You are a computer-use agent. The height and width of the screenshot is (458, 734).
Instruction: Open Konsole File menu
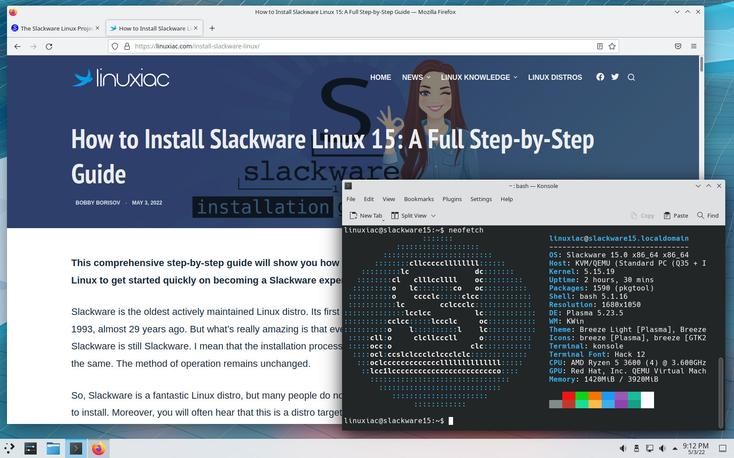click(x=351, y=199)
